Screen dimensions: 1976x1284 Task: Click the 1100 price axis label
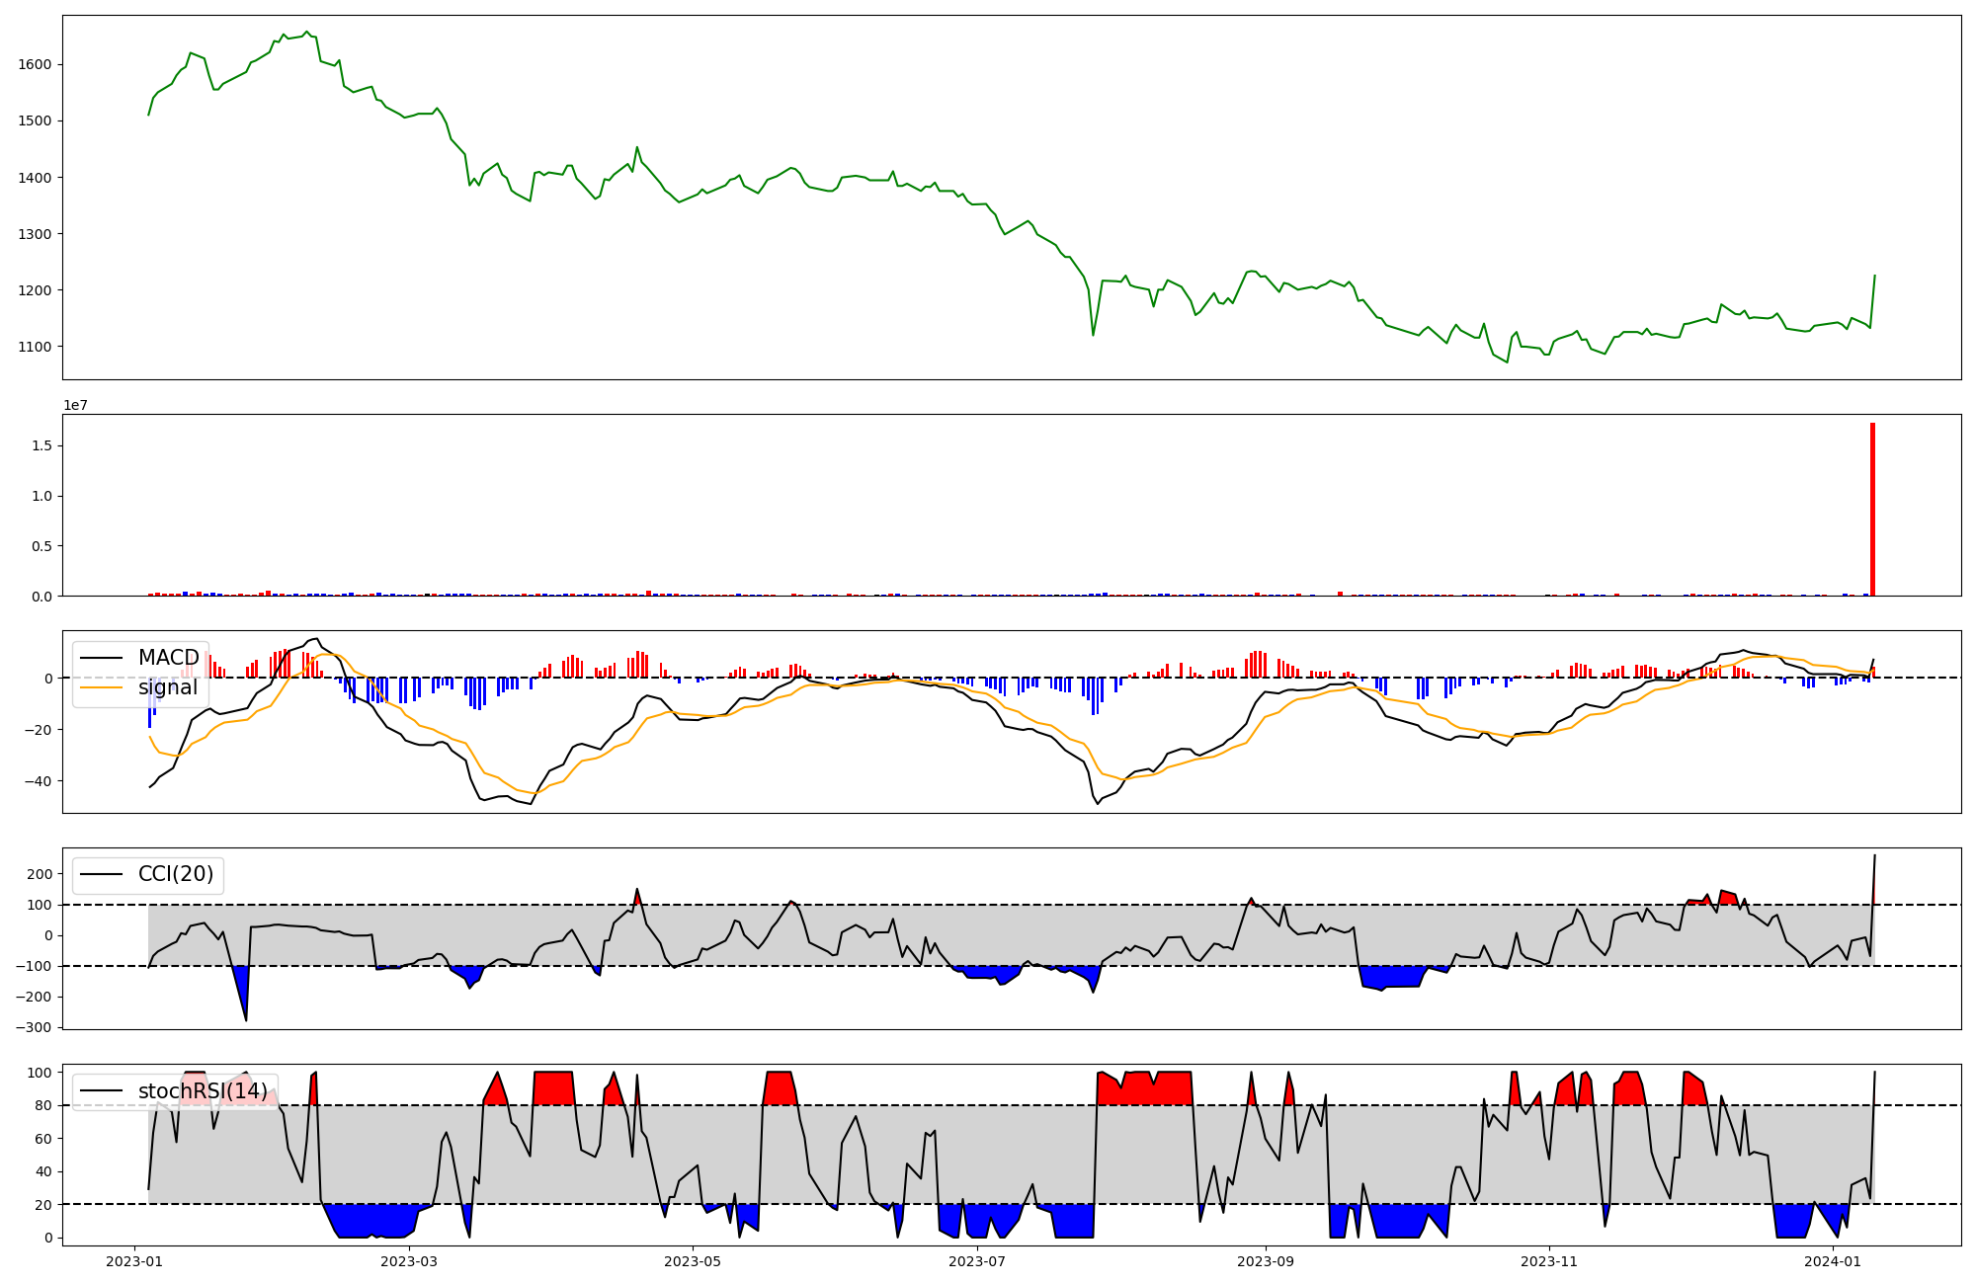[x=36, y=347]
